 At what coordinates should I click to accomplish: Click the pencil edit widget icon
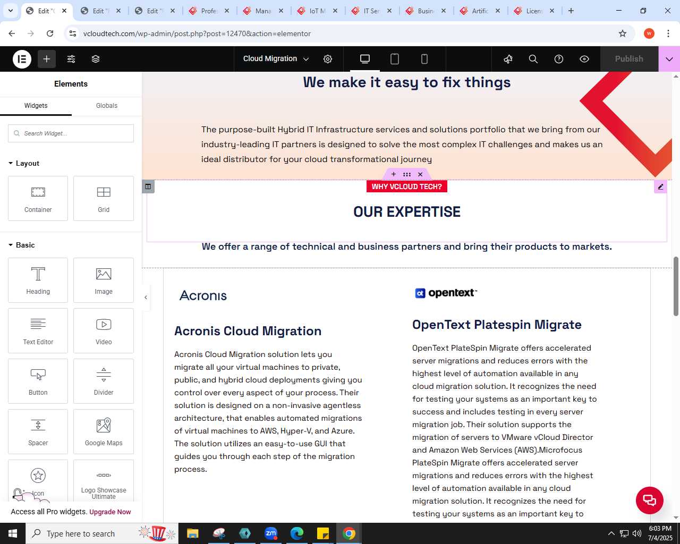point(660,186)
